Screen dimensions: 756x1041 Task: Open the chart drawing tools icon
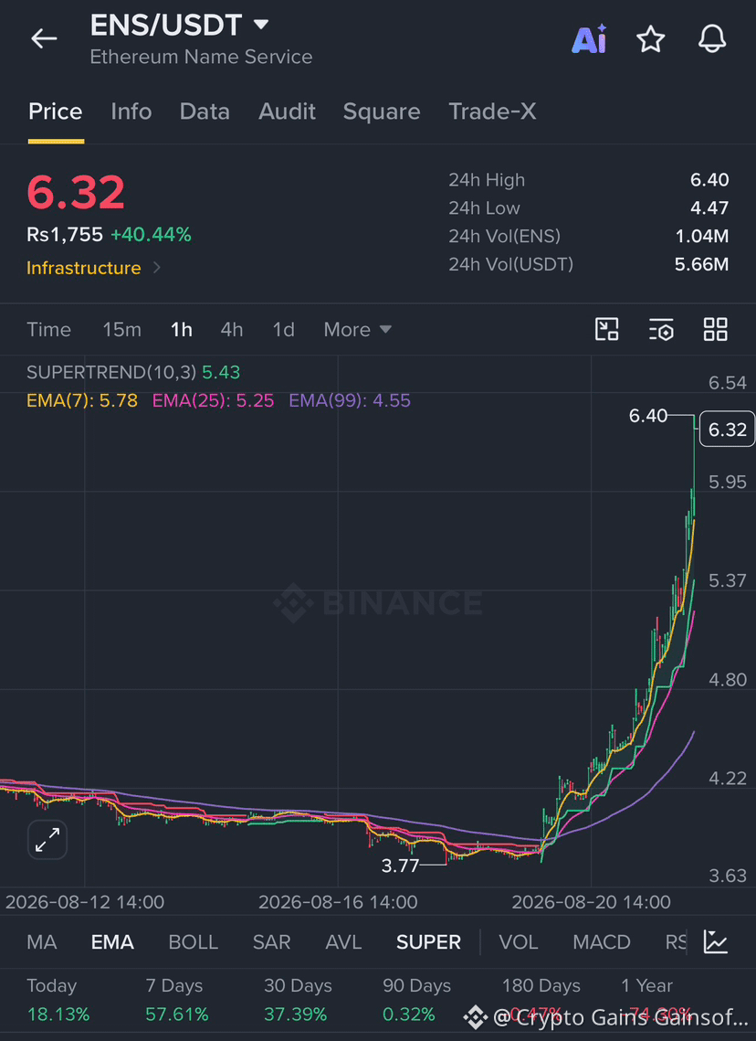click(x=607, y=329)
